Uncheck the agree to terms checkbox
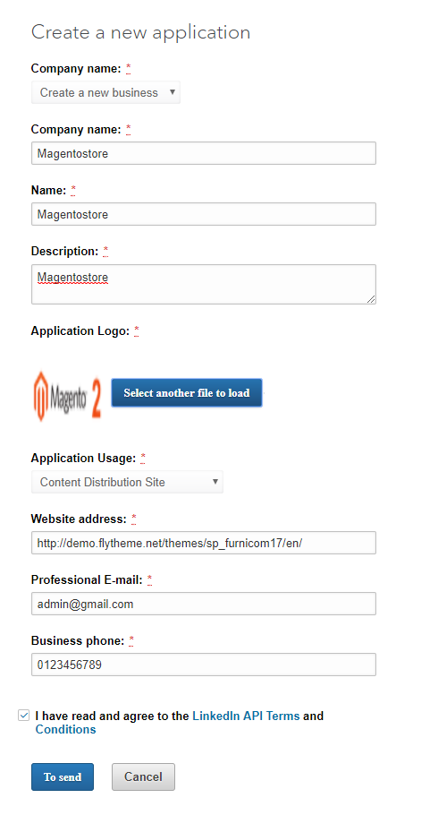The image size is (438, 815). pos(24,716)
